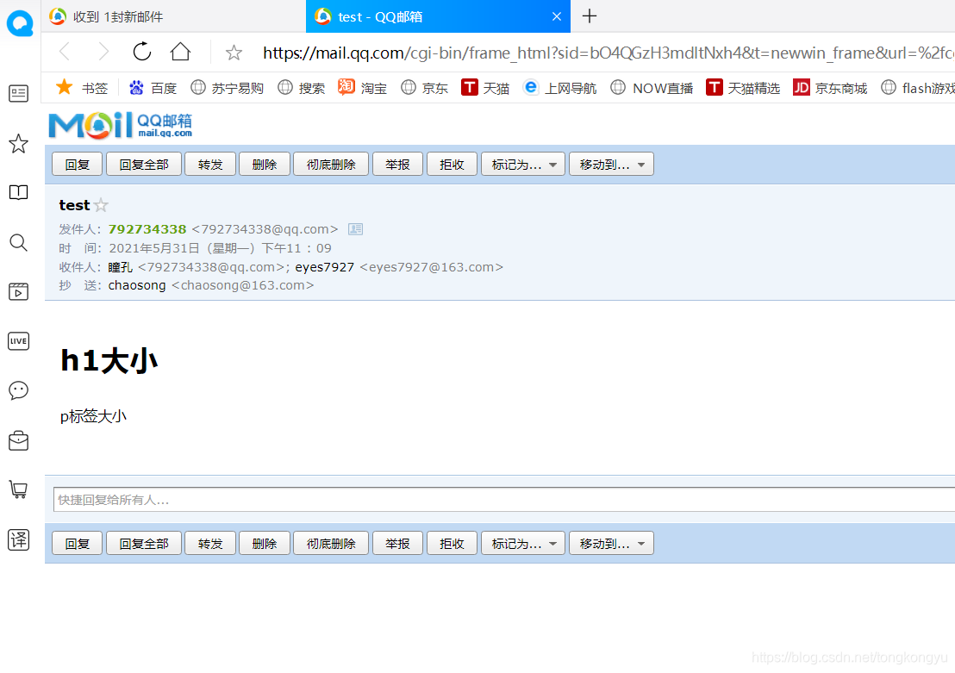Open the 书签 bookmarks star item

click(82, 88)
